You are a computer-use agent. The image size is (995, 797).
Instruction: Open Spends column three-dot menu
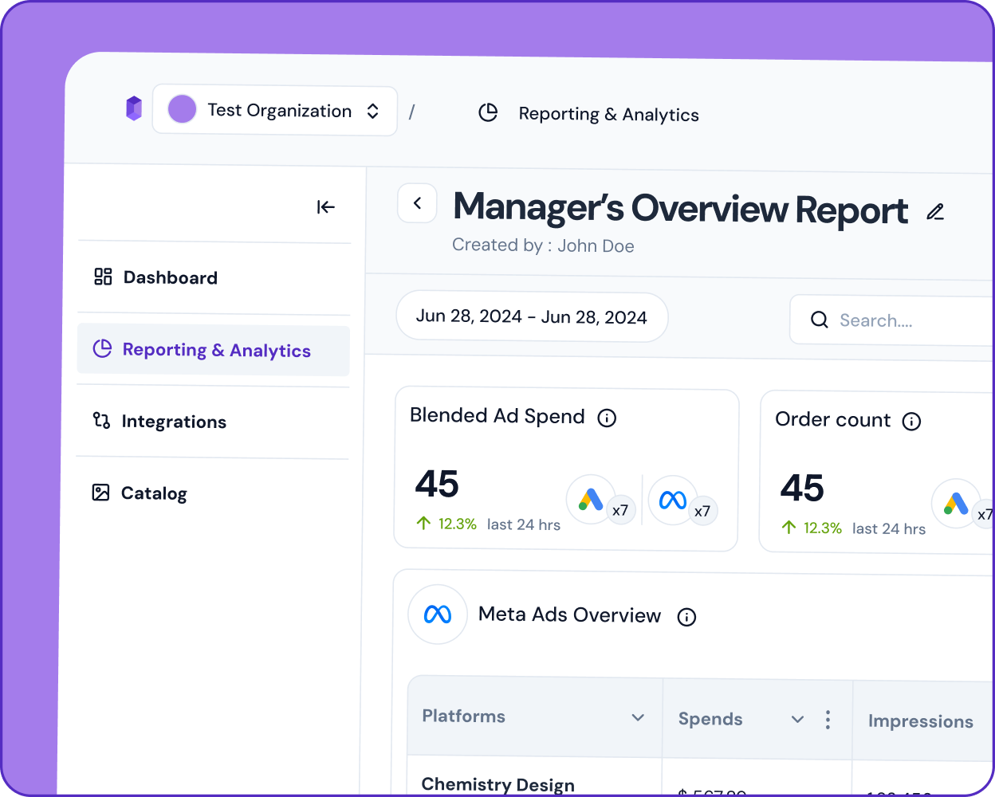click(828, 720)
